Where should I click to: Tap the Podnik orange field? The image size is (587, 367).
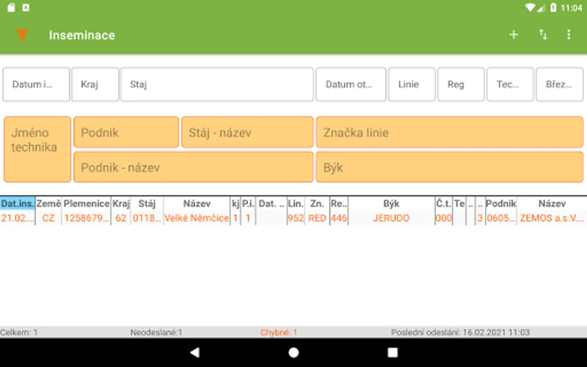[x=126, y=132]
